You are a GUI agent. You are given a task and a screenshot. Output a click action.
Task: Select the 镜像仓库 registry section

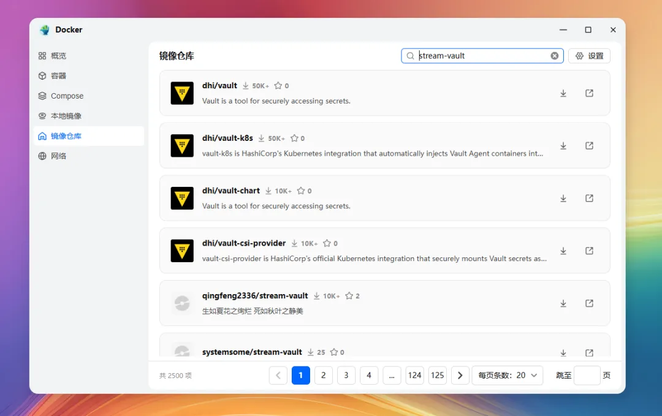(88, 136)
